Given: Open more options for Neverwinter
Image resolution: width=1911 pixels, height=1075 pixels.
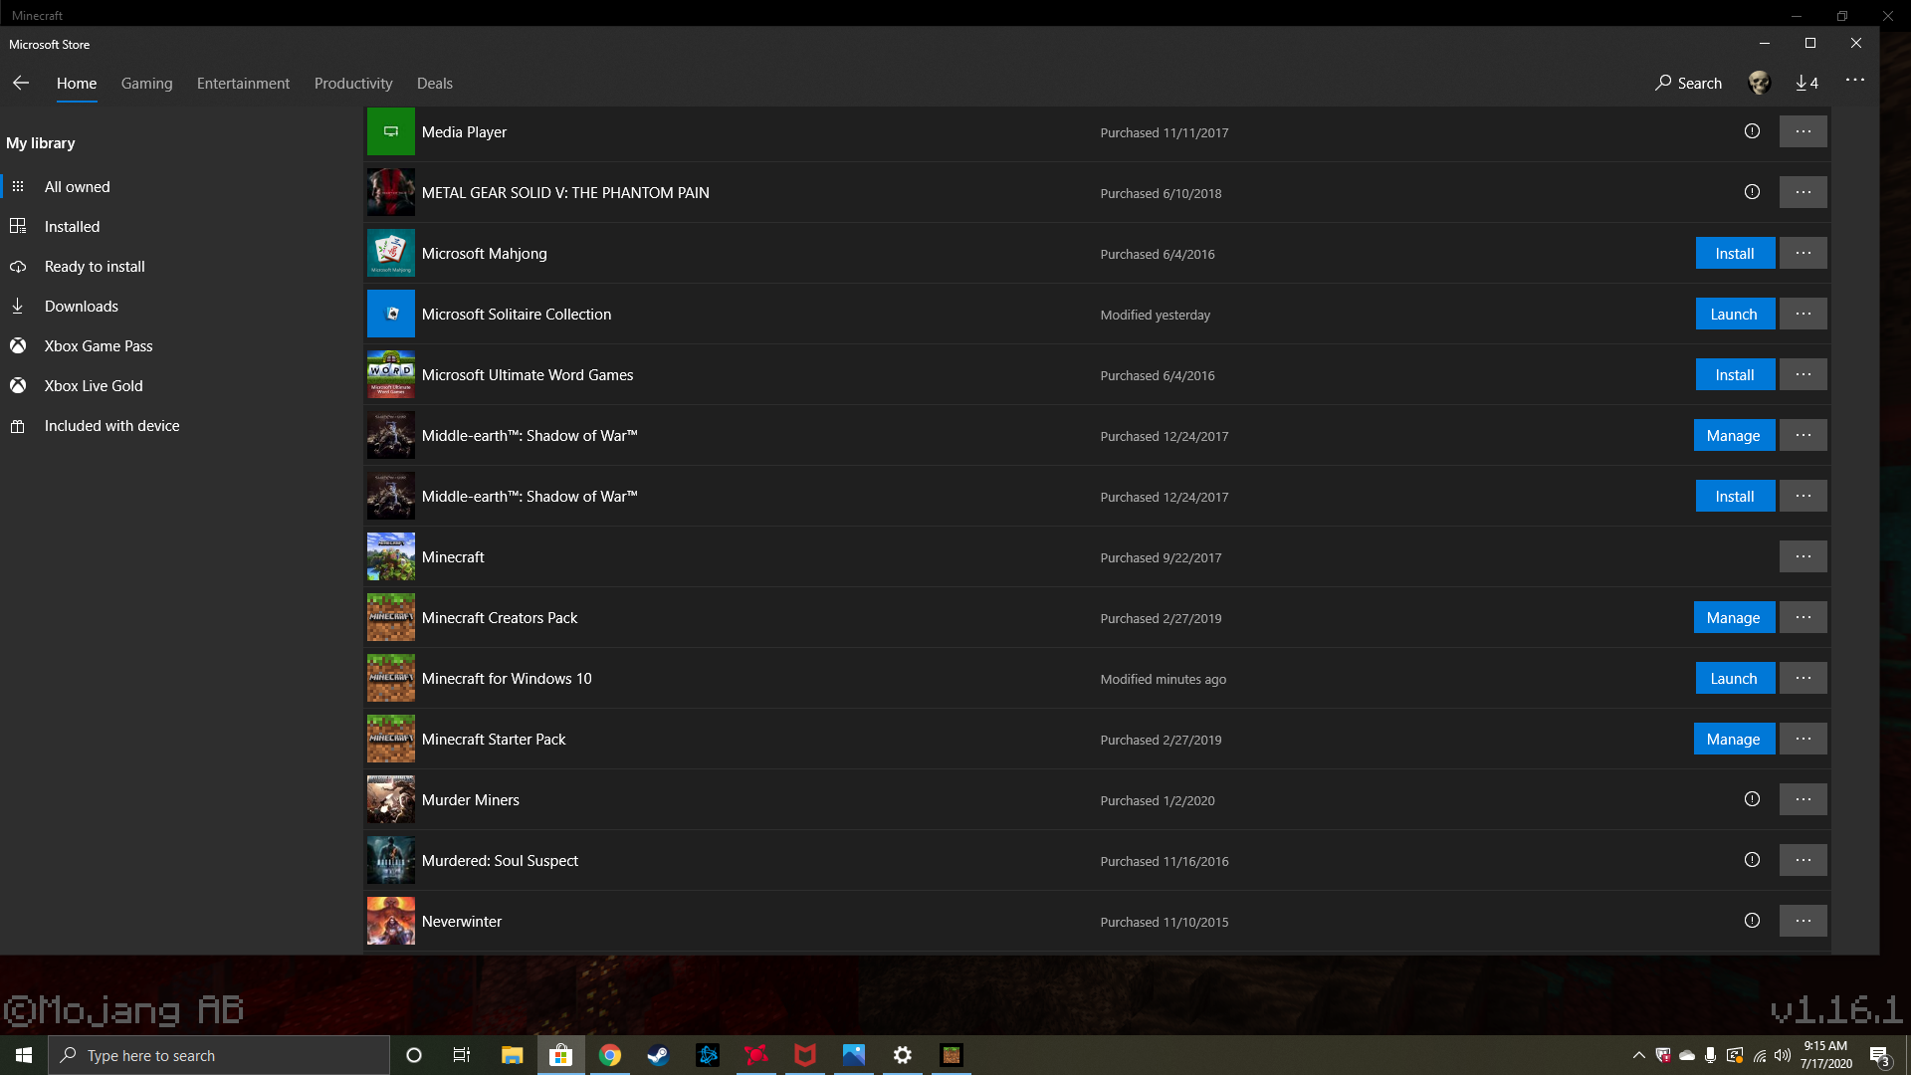Looking at the screenshot, I should 1803,921.
